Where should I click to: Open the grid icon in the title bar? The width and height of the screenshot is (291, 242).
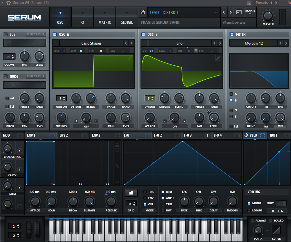[x=249, y=3]
